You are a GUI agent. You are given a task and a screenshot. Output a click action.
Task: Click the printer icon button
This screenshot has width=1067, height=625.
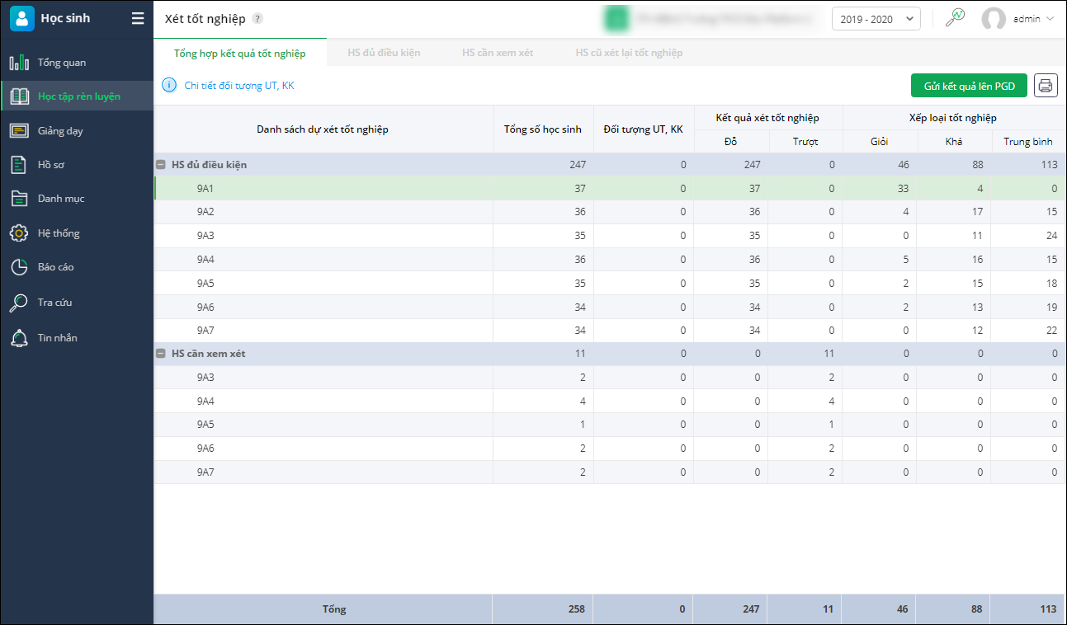tap(1046, 85)
